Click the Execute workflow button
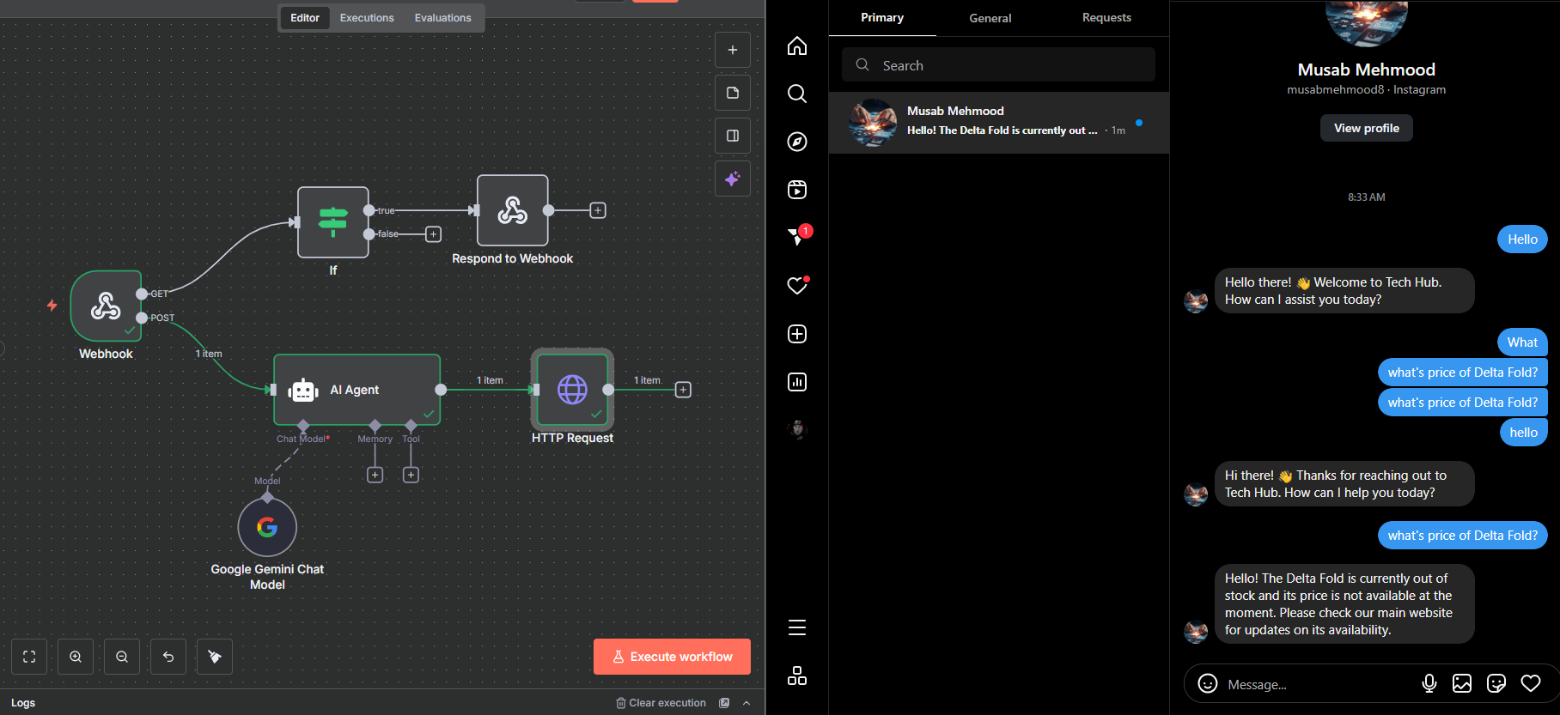This screenshot has width=1560, height=715. [x=672, y=657]
